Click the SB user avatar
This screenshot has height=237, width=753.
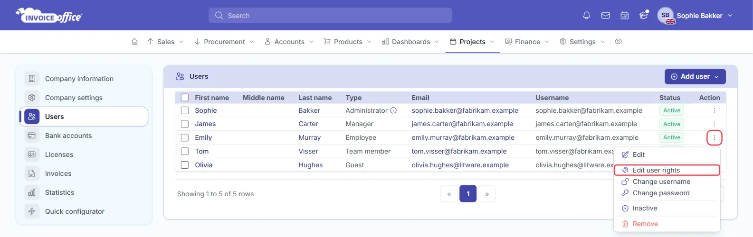click(666, 15)
